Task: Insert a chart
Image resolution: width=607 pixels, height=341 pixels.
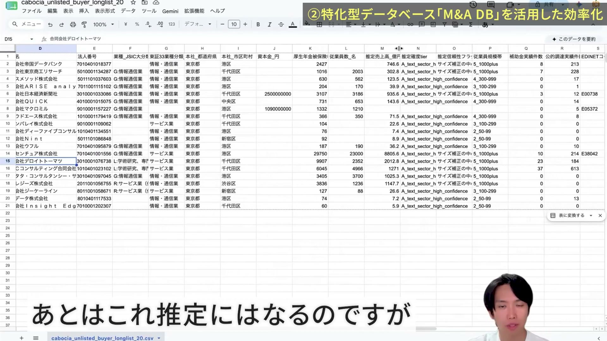Action: 433,24
